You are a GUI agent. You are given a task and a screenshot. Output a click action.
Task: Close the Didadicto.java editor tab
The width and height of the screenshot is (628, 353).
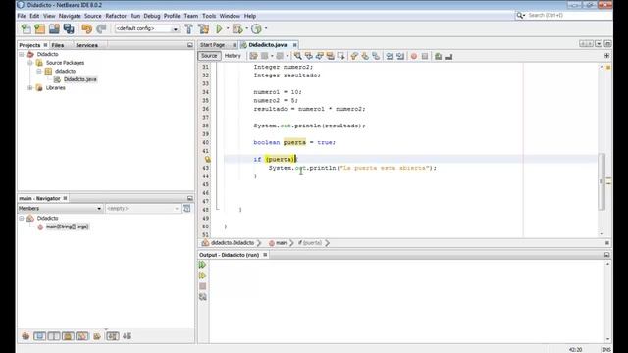(x=294, y=45)
